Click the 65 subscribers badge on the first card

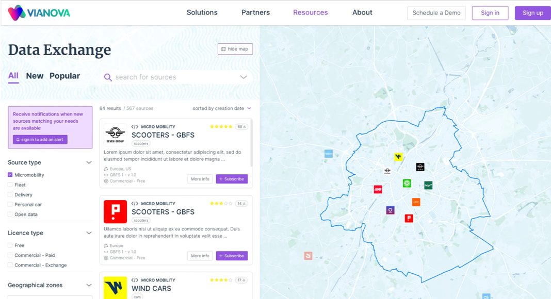(x=241, y=127)
